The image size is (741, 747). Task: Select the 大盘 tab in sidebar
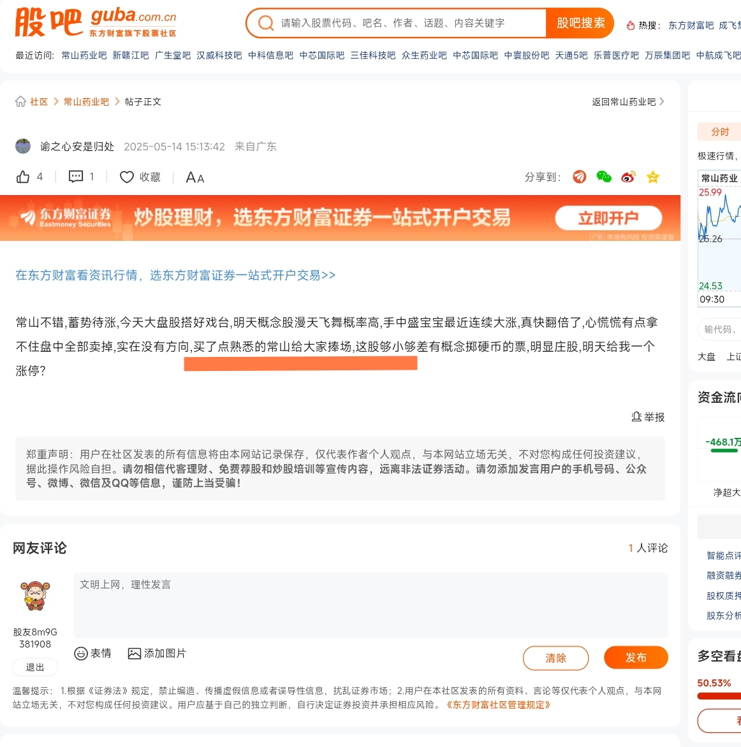tap(706, 357)
